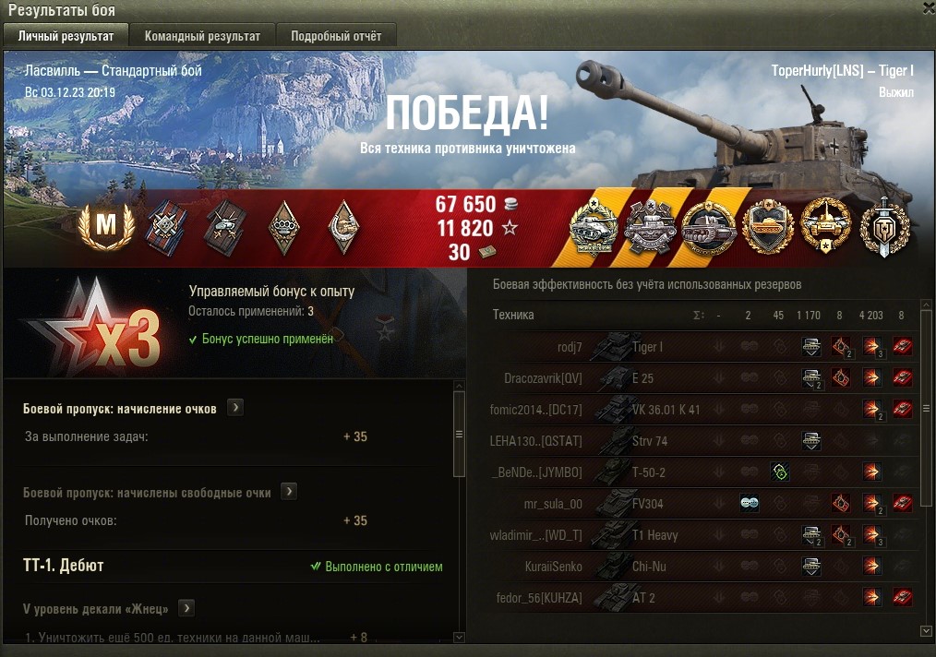
Task: Select the "Личный результат" tab
Action: 66,36
